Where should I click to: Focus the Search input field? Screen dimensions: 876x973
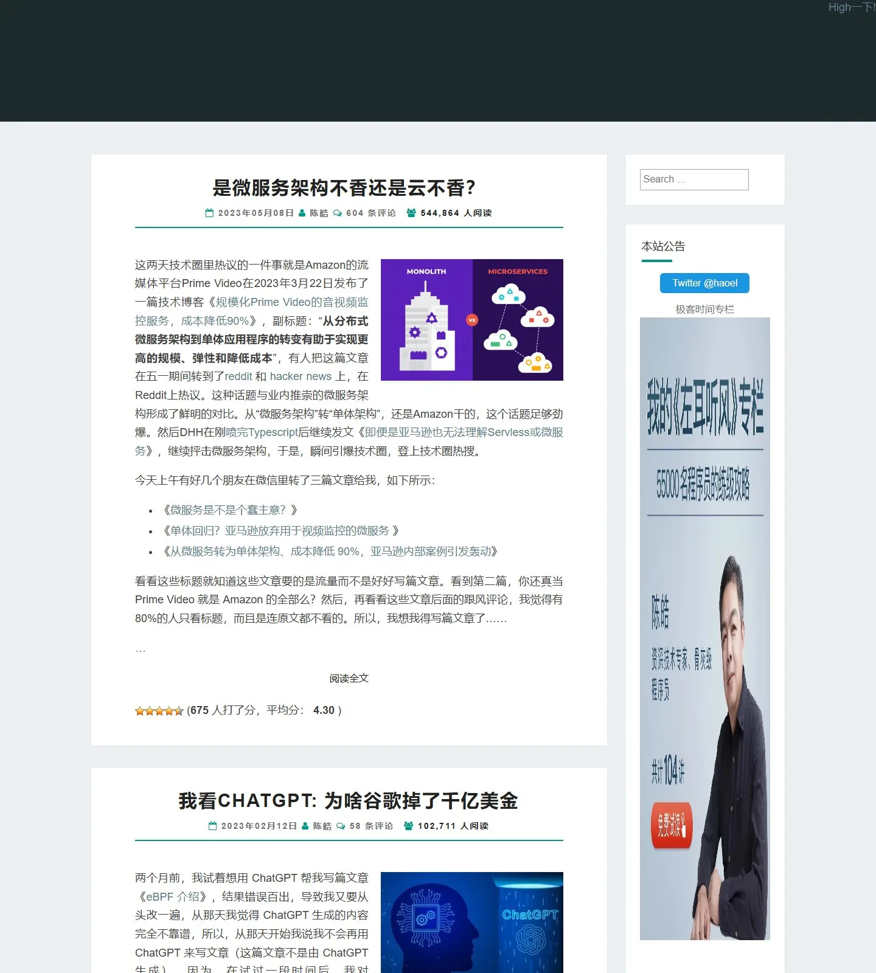tap(694, 179)
